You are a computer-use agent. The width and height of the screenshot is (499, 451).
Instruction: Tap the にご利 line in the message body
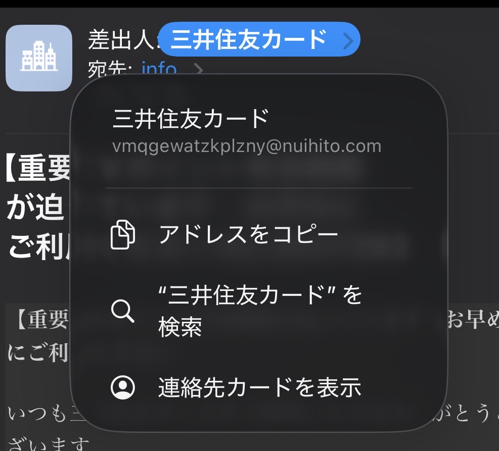[x=37, y=353]
